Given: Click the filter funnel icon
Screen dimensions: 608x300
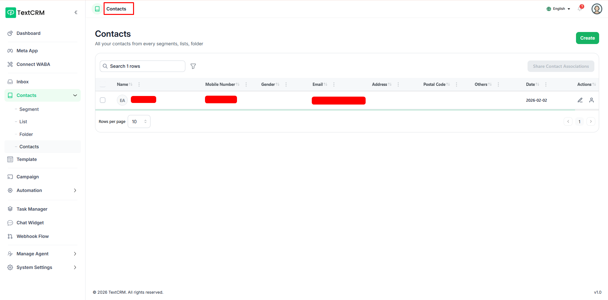Looking at the screenshot, I should (x=193, y=66).
